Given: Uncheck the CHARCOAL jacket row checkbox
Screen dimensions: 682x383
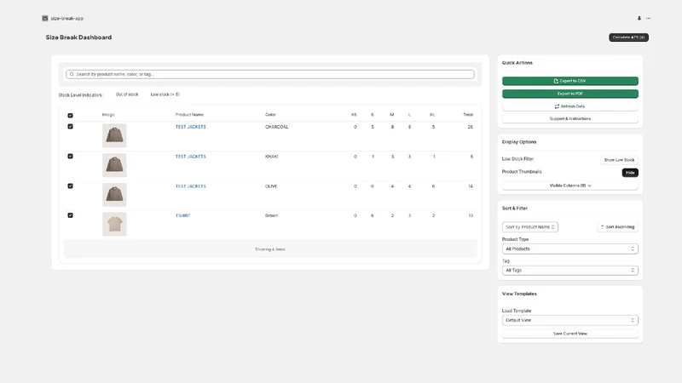Looking at the screenshot, I should pos(70,126).
